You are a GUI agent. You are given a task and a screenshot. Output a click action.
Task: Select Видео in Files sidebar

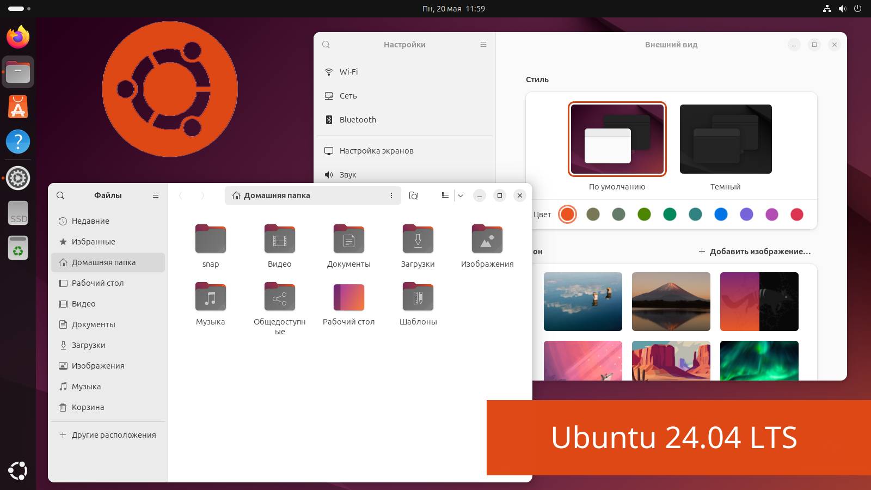point(108,304)
